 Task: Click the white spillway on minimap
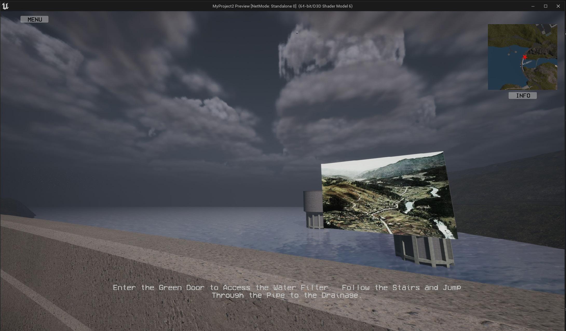pyautogui.click(x=528, y=63)
